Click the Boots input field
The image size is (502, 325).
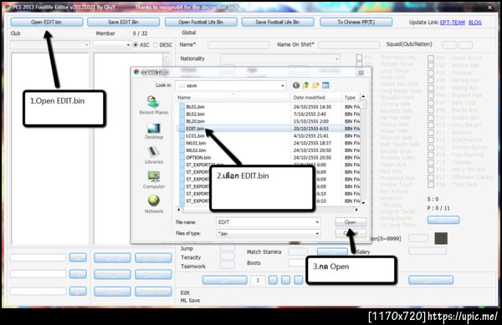297,263
